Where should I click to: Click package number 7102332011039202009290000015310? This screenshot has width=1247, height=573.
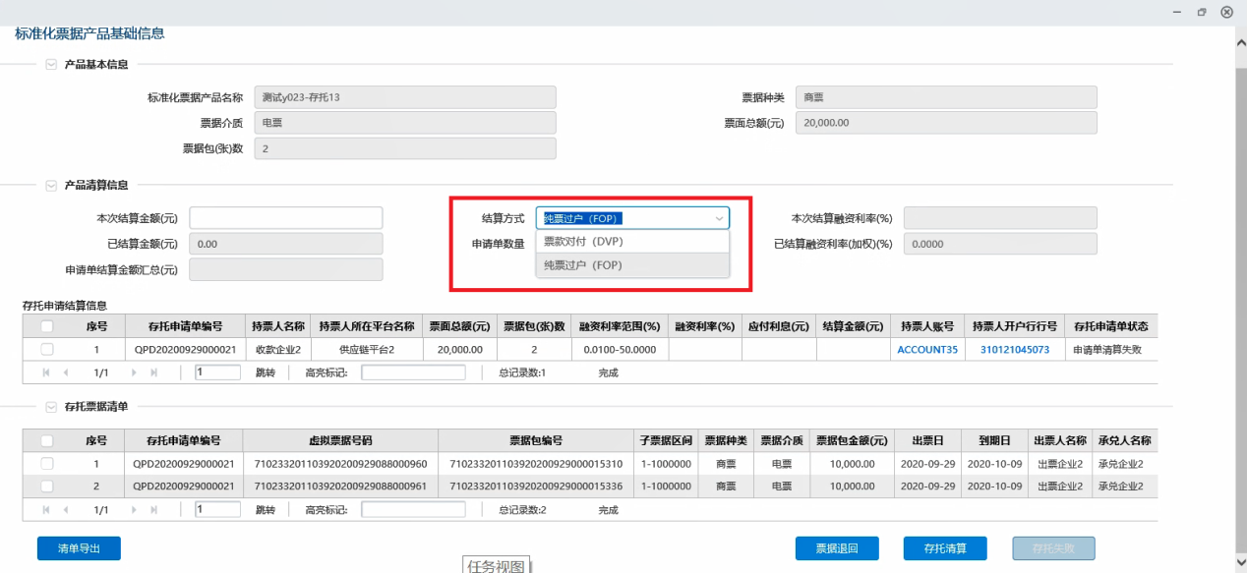(x=536, y=464)
